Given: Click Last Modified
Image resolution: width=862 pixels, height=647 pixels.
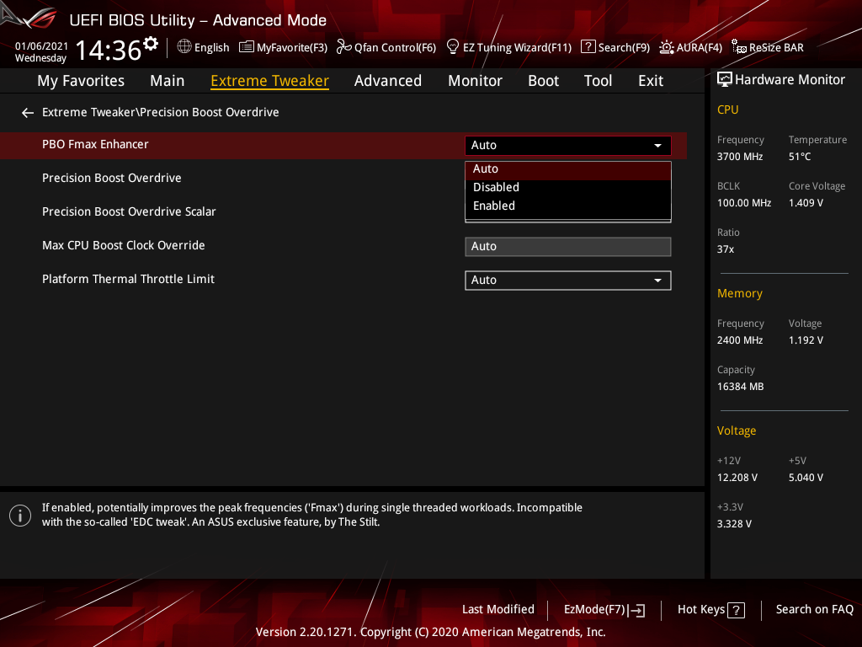Looking at the screenshot, I should (498, 610).
